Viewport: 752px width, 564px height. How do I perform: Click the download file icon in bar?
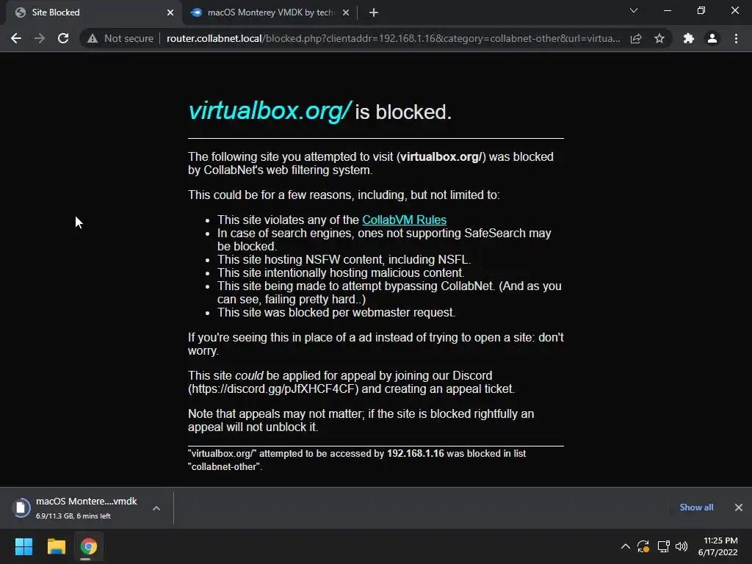(21, 507)
